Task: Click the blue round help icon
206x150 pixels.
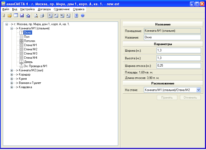Action: pos(83,16)
